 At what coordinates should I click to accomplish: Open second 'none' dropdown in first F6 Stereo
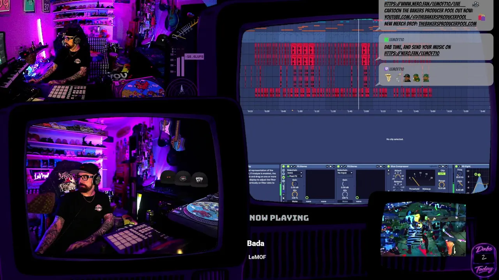[327, 201]
